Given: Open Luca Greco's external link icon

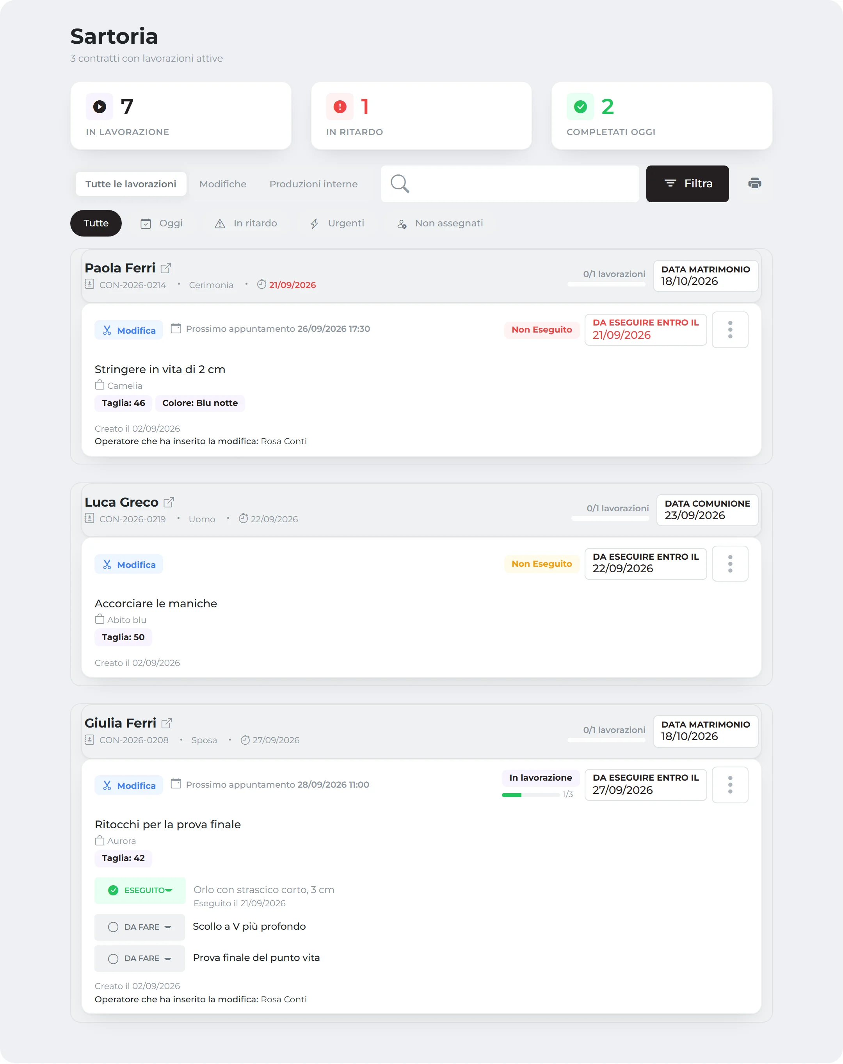Looking at the screenshot, I should [x=169, y=502].
